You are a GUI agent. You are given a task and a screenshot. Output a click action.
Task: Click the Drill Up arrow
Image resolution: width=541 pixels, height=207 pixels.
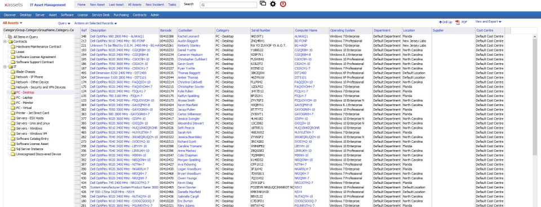440,22
